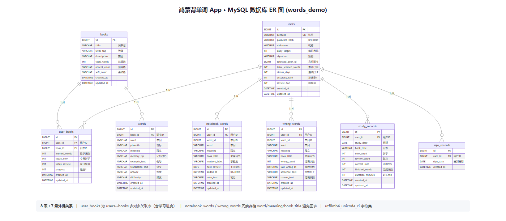The image size is (506, 221).
Task: Click the "duration_minutes" column in study_records
Action: pyautogui.click(x=368, y=175)
